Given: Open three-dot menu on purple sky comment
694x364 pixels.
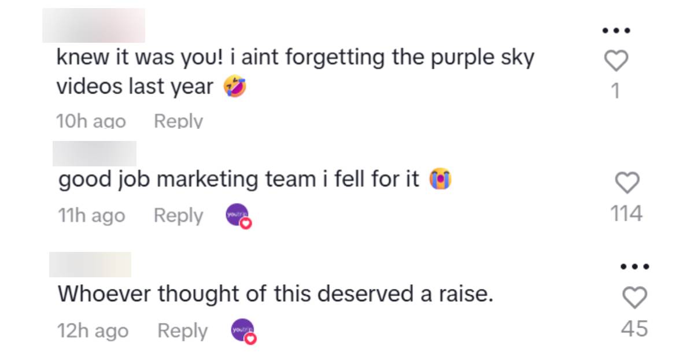Looking at the screenshot, I should (x=615, y=30).
